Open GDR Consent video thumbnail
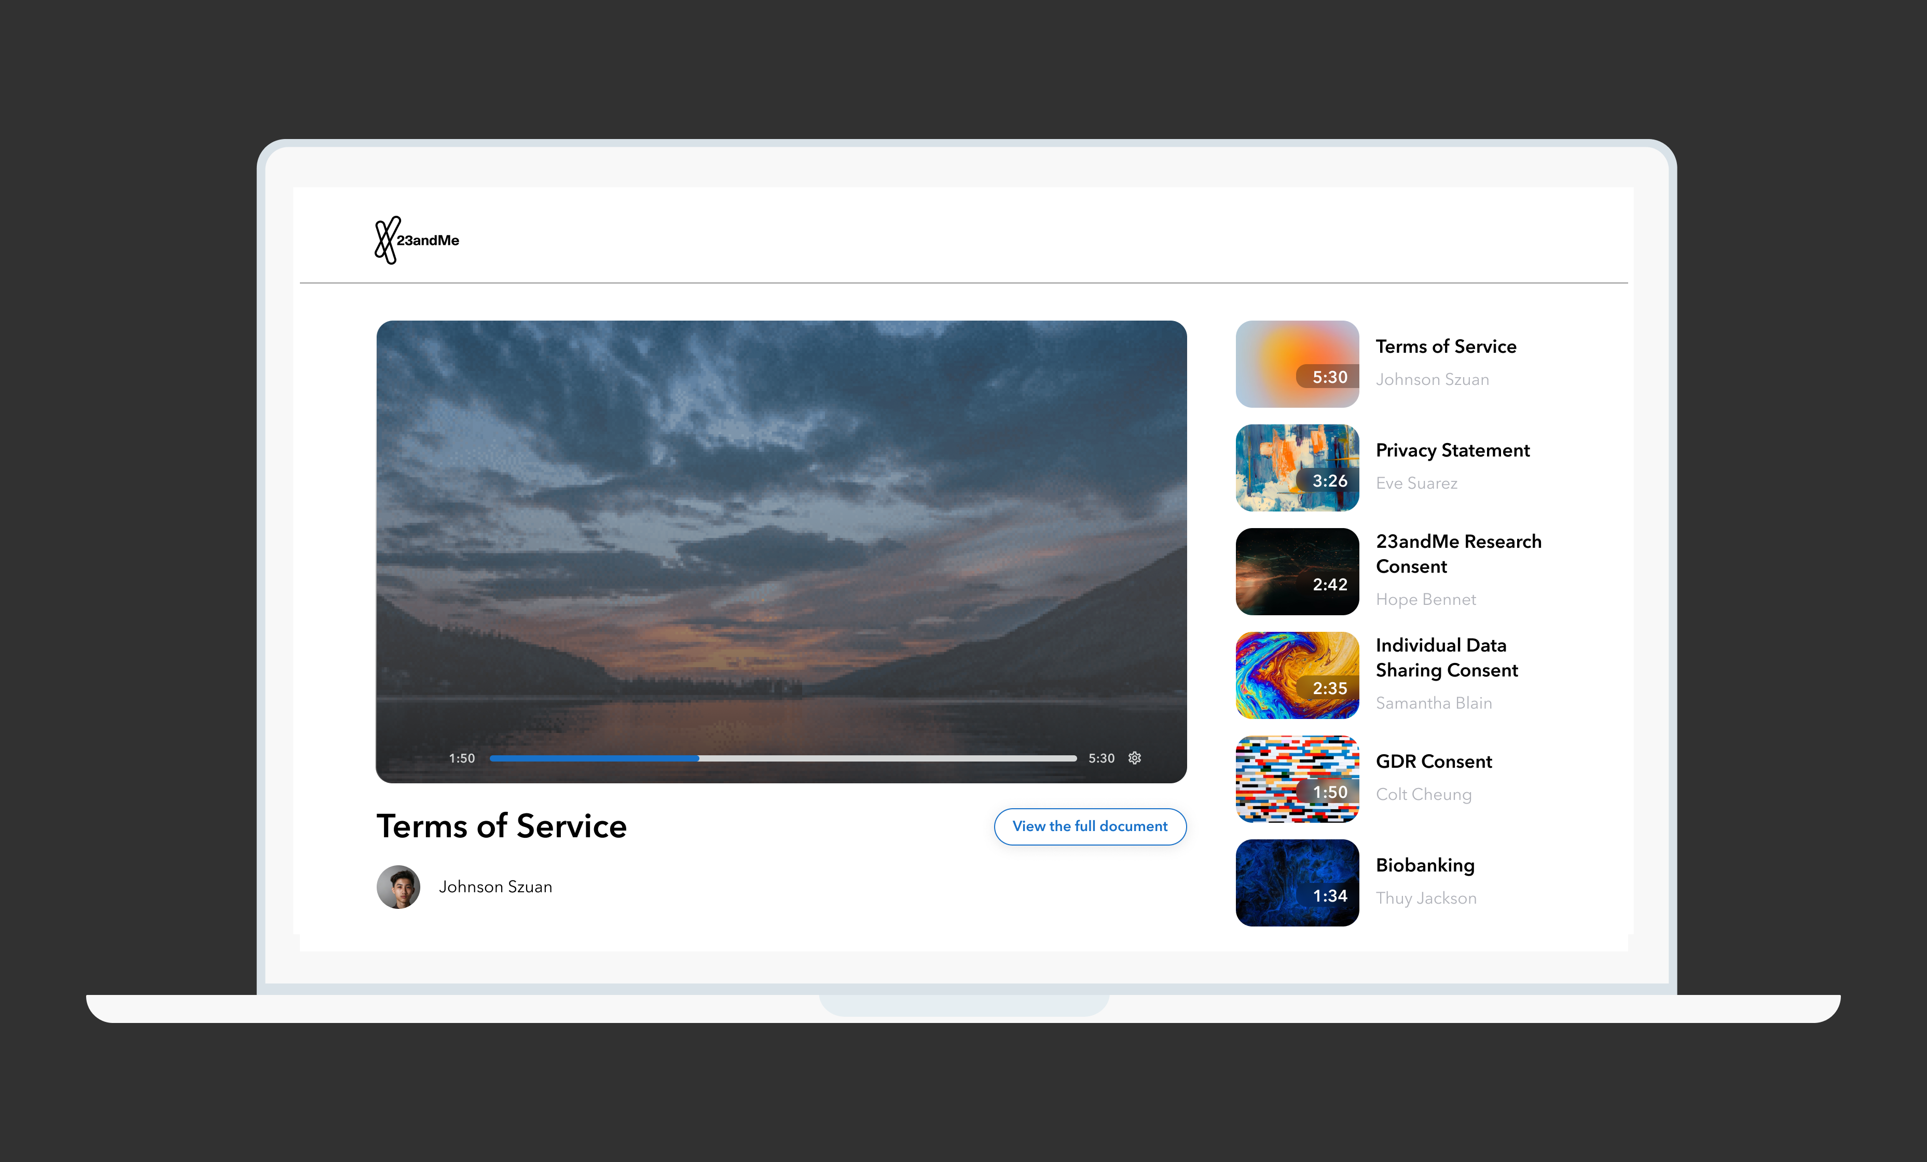 point(1297,779)
